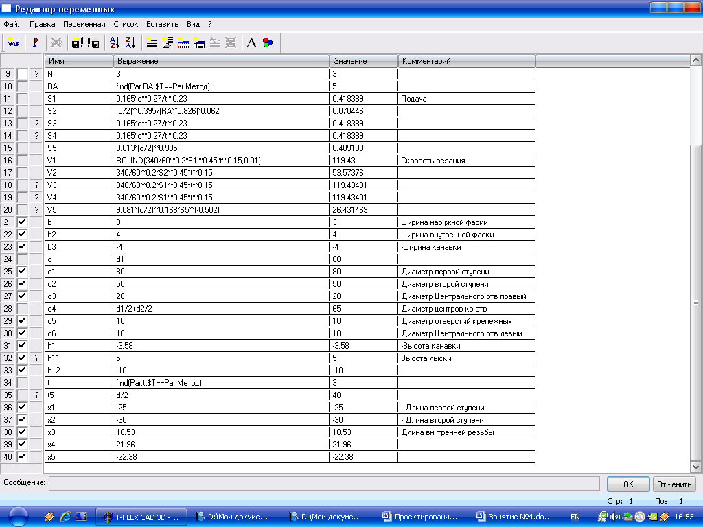Image resolution: width=703 pixels, height=527 pixels.
Task: Open the ? help menu
Action: (x=210, y=24)
